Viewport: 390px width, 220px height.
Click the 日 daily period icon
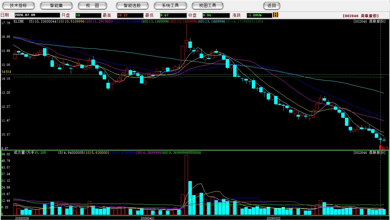pyautogui.click(x=276, y=15)
